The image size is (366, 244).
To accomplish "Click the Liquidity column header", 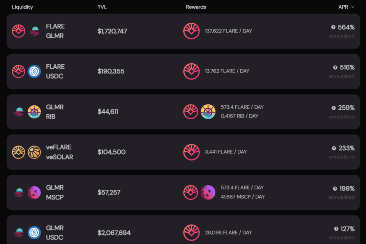I will 22,7.
